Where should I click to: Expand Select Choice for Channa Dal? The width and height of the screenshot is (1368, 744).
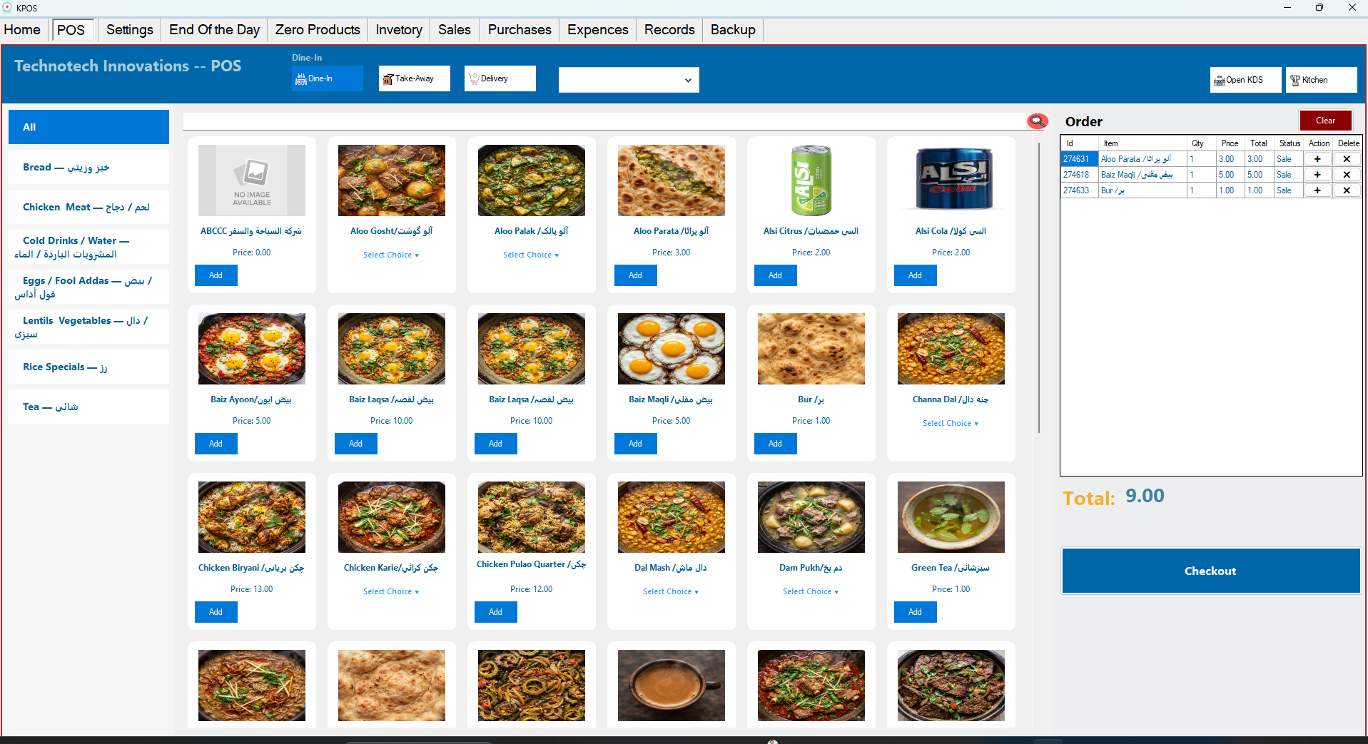[951, 423]
